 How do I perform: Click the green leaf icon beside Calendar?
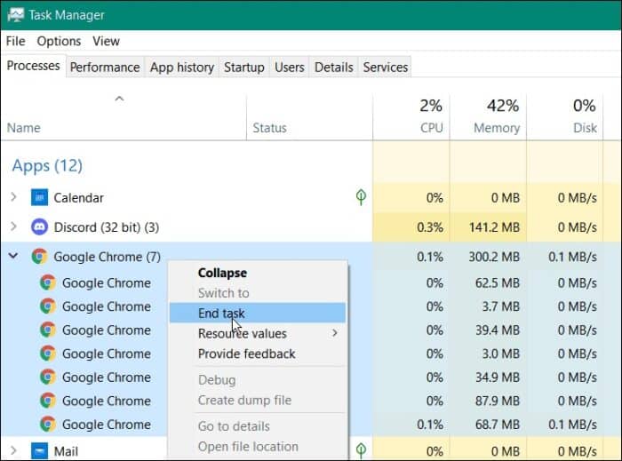(361, 197)
